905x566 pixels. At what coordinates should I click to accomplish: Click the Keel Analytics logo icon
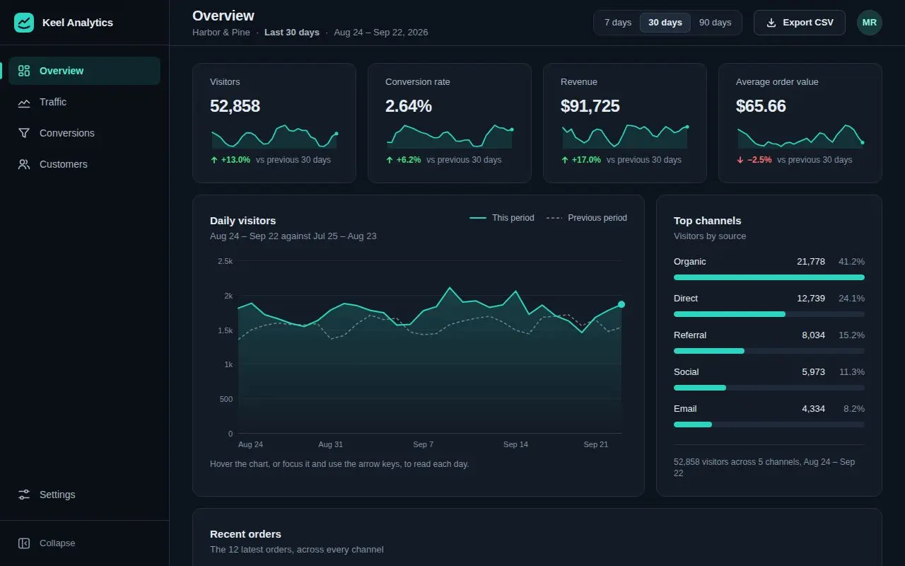24,23
